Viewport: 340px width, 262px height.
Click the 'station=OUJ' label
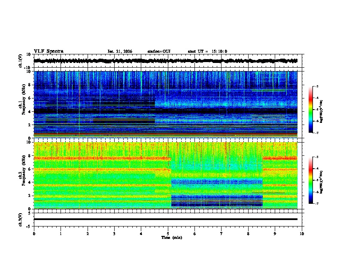point(159,51)
